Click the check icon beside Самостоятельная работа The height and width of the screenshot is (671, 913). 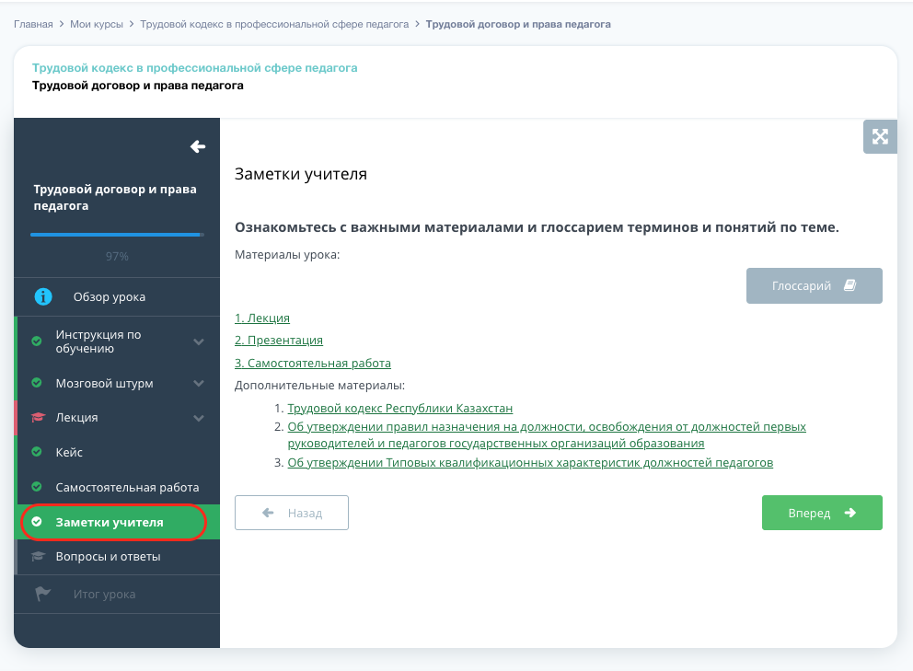37,486
